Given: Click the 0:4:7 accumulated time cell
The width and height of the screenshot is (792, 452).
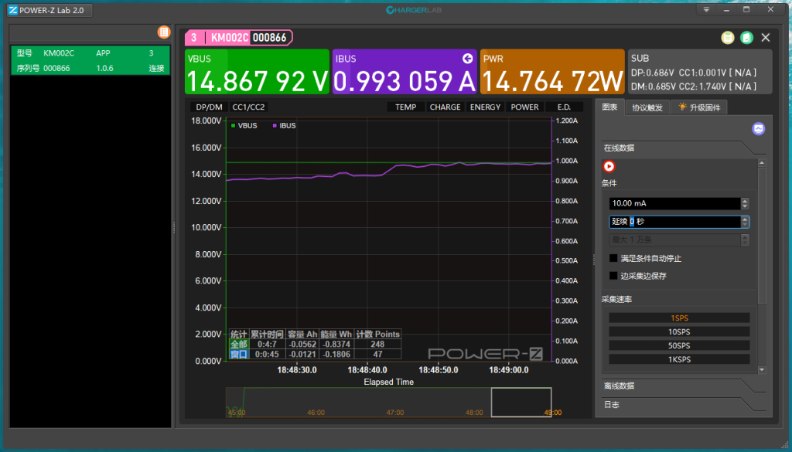Looking at the screenshot, I should (x=267, y=344).
